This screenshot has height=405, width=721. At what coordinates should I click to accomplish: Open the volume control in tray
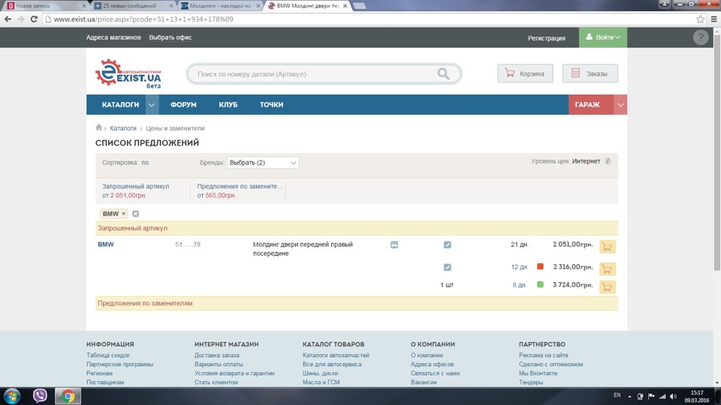point(673,396)
